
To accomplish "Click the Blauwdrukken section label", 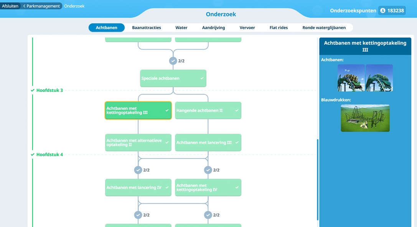I will coord(336,100).
